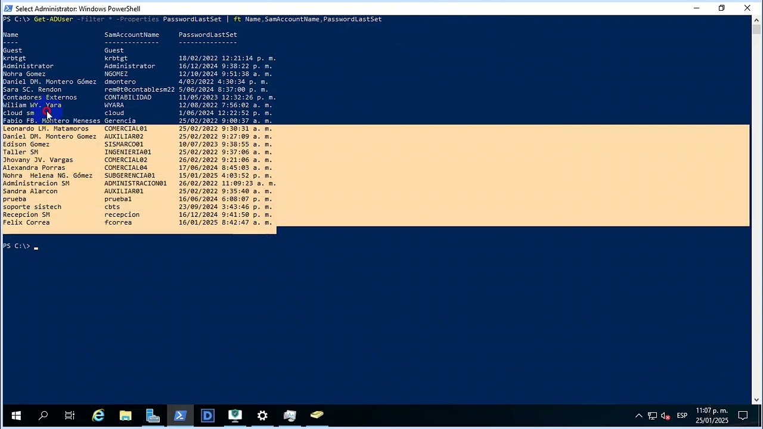Click the vertical scrollbar thumb
The image size is (763, 429).
(x=756, y=29)
